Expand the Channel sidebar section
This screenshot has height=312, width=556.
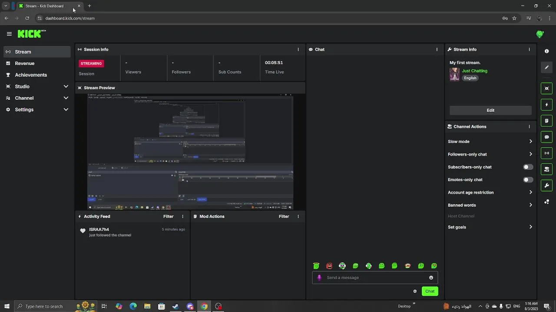click(37, 98)
